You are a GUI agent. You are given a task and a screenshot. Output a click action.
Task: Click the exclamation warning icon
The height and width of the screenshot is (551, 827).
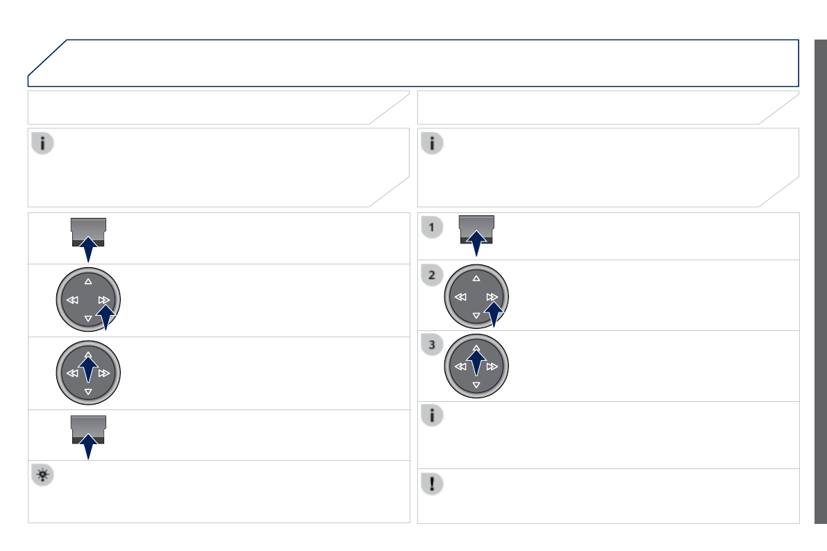(432, 483)
